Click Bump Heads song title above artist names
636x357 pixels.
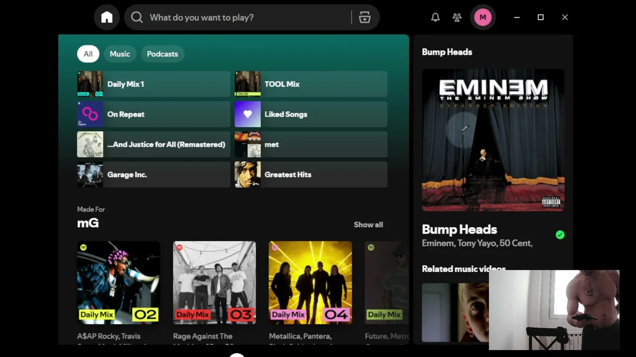coord(459,230)
